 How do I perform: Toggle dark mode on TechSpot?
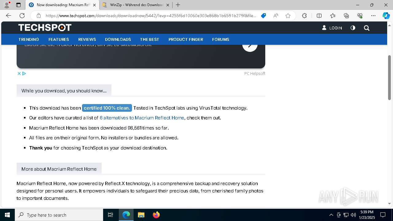353,28
